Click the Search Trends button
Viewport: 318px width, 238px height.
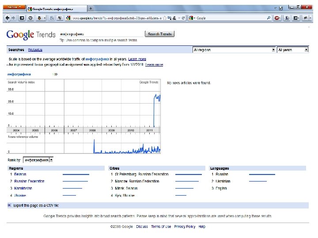(159, 34)
